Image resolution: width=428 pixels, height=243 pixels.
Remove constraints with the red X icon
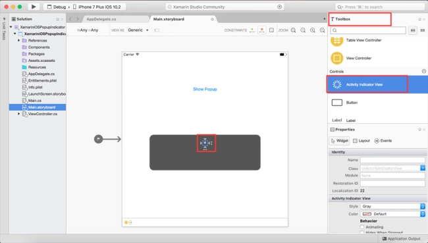[261, 30]
